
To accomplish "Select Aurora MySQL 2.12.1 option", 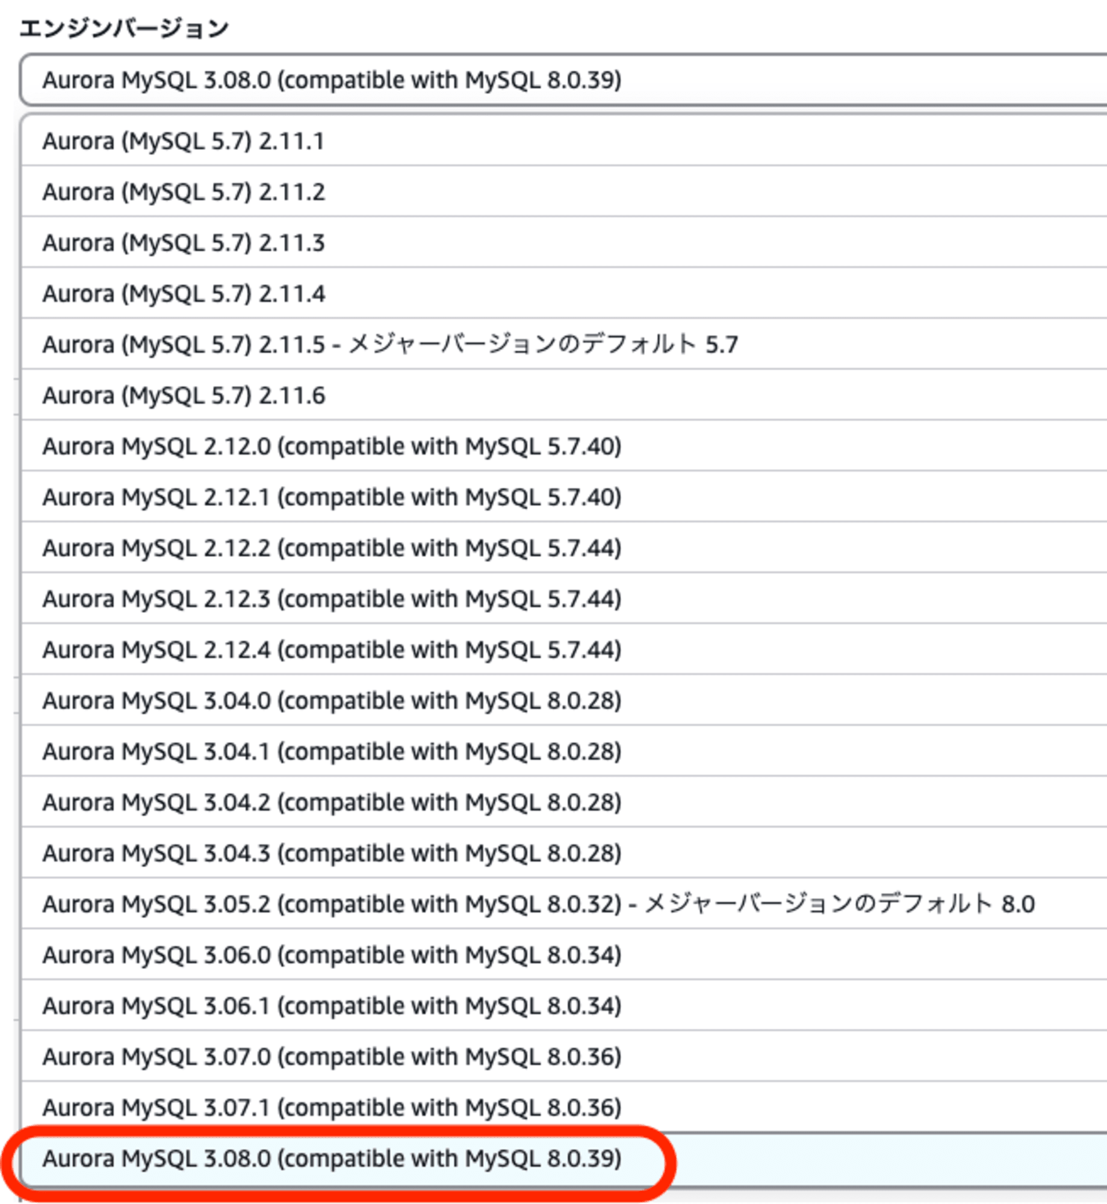I will (564, 497).
